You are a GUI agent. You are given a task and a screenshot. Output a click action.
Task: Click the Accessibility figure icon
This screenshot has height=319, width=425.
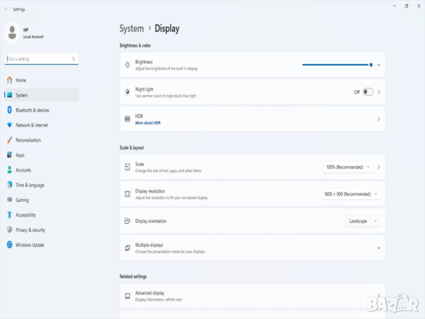[10, 215]
